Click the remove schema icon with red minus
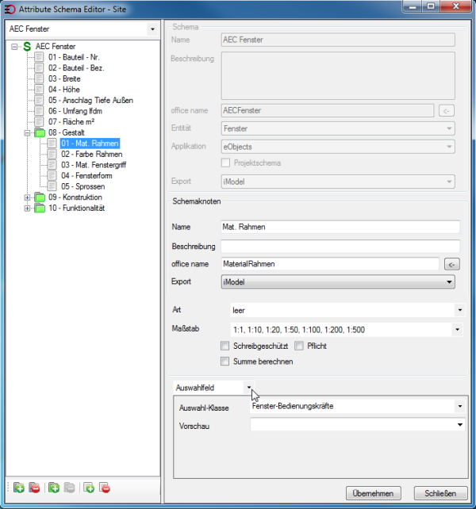 [34, 488]
